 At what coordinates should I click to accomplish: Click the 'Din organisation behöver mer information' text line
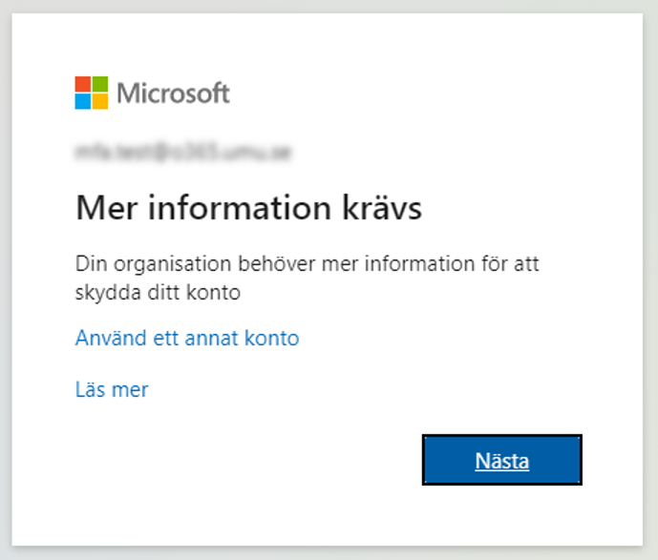tap(308, 263)
